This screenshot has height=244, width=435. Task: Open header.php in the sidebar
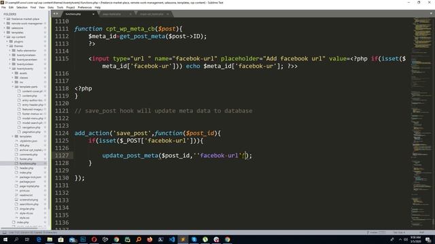pos(27,168)
